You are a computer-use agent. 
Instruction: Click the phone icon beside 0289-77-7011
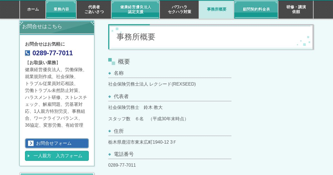pyautogui.click(x=27, y=53)
